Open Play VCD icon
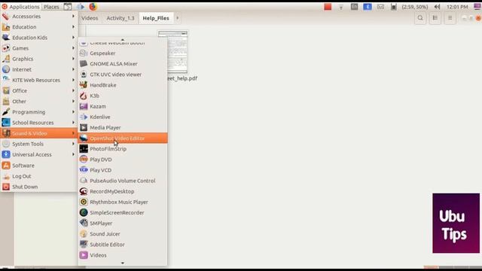The image size is (482, 271). (84, 170)
